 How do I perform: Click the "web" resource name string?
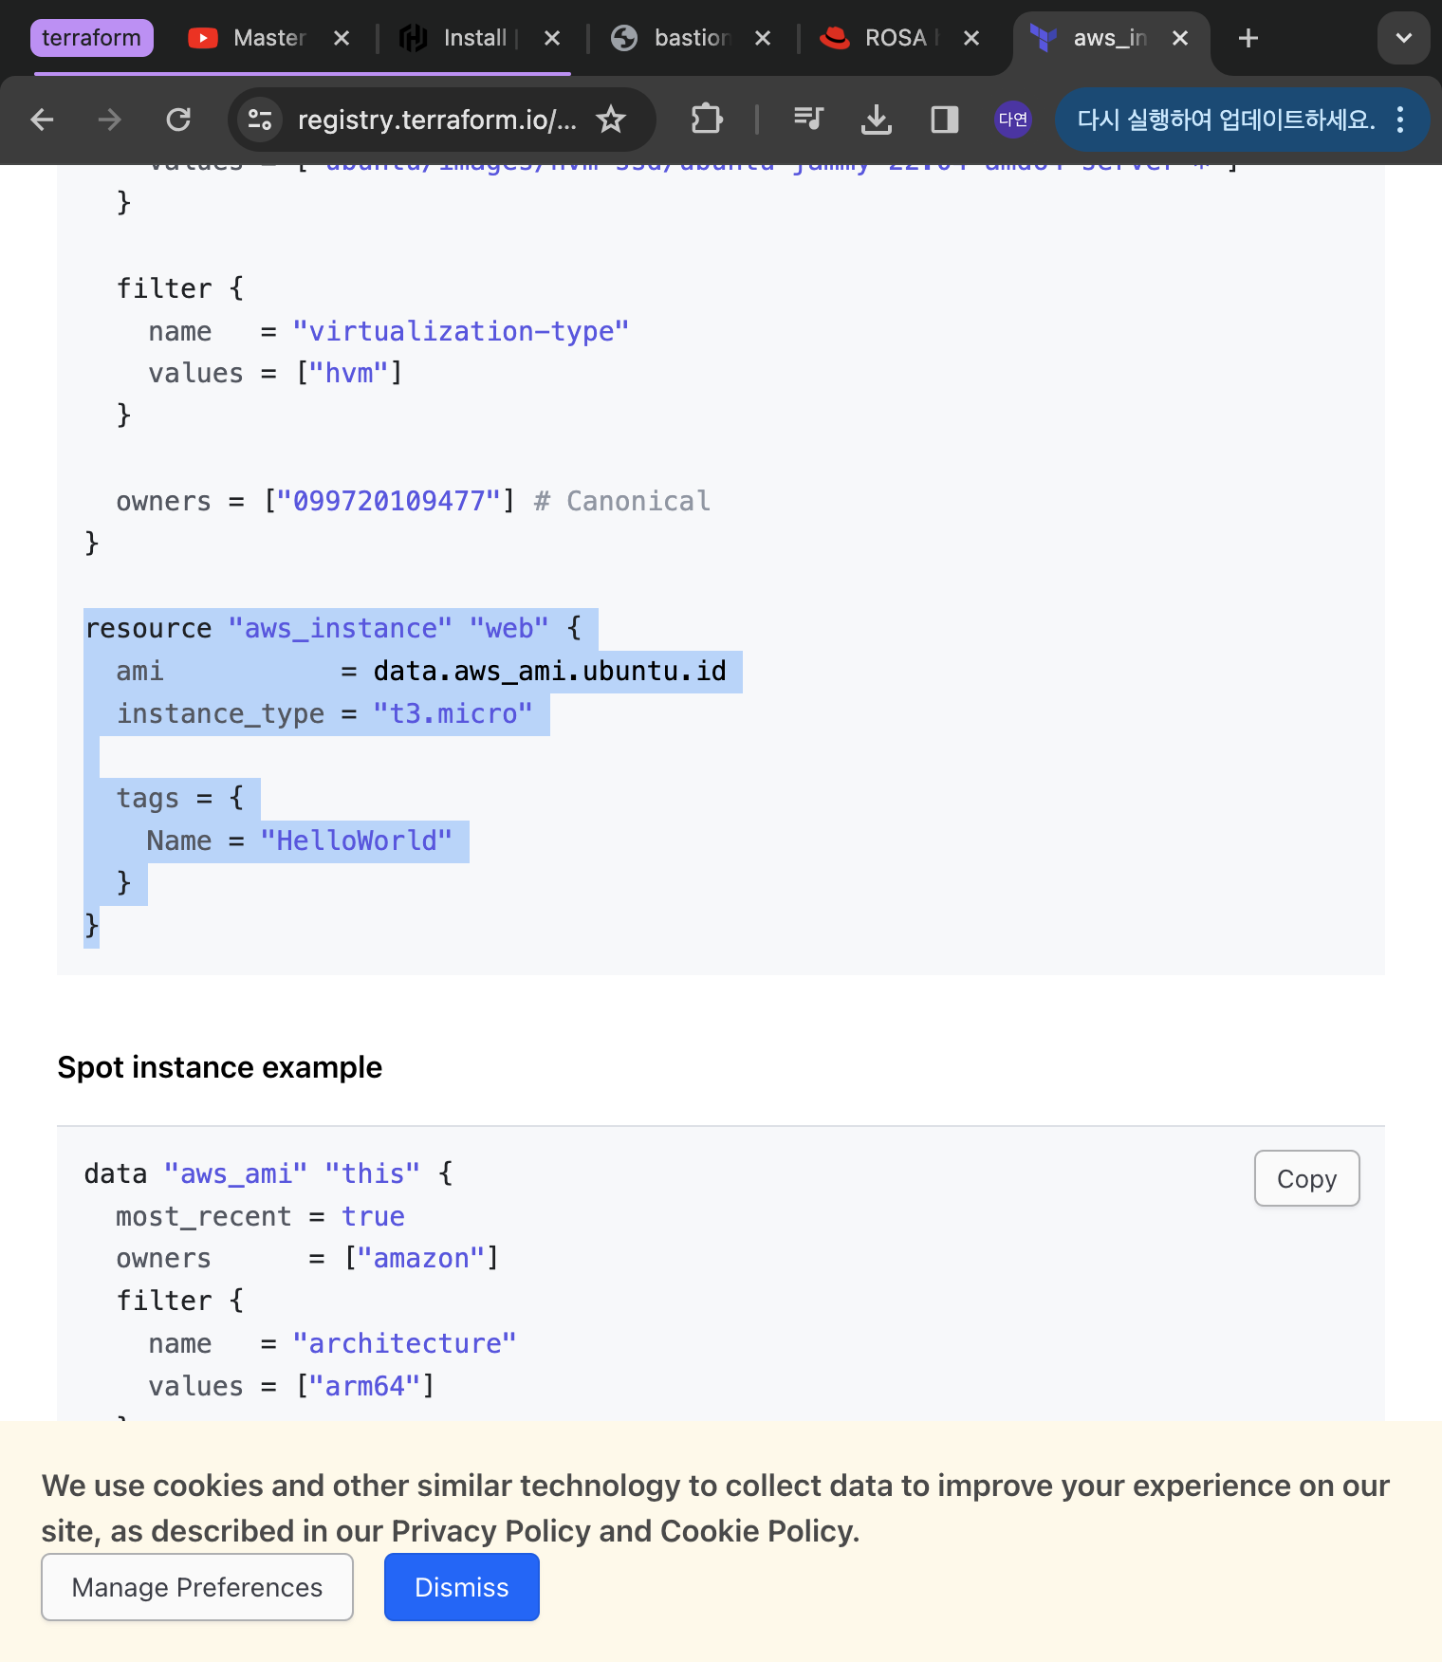click(508, 628)
